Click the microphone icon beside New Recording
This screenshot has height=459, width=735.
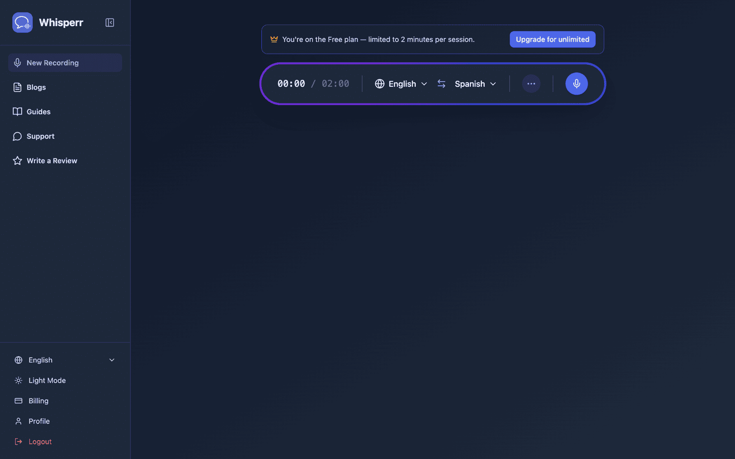(17, 63)
